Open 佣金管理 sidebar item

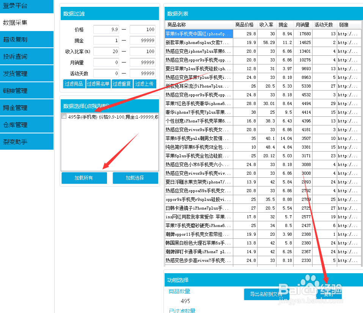point(27,108)
